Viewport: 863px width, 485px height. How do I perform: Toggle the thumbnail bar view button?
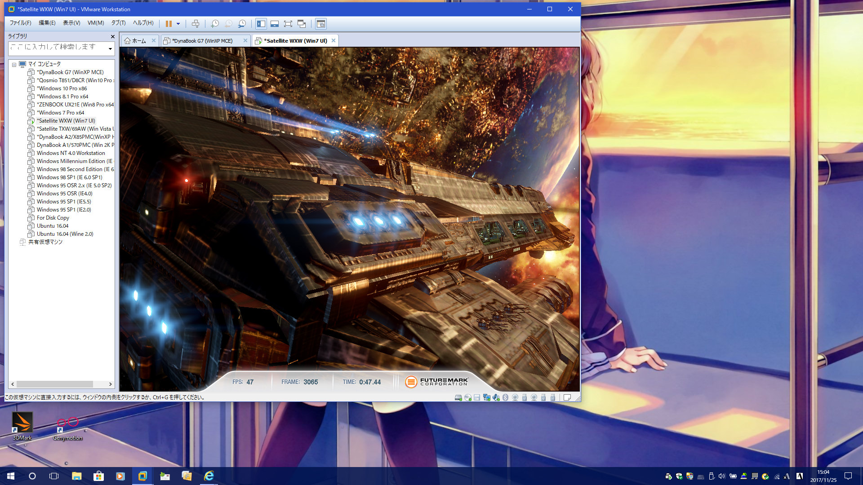(x=275, y=24)
